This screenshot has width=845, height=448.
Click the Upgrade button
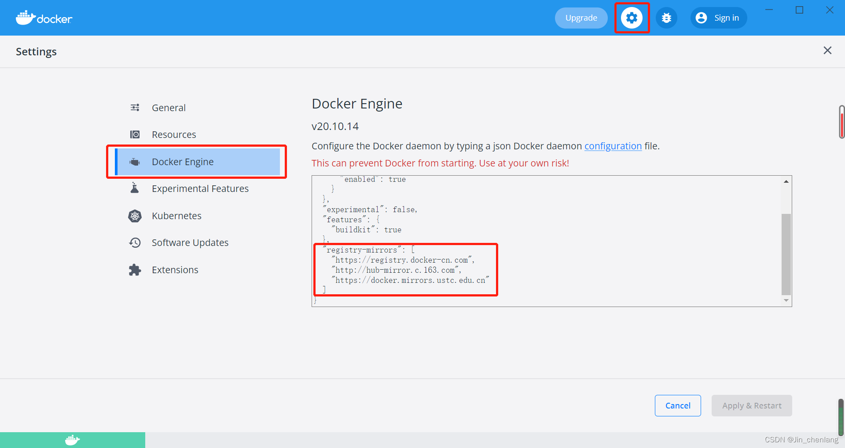coord(581,18)
